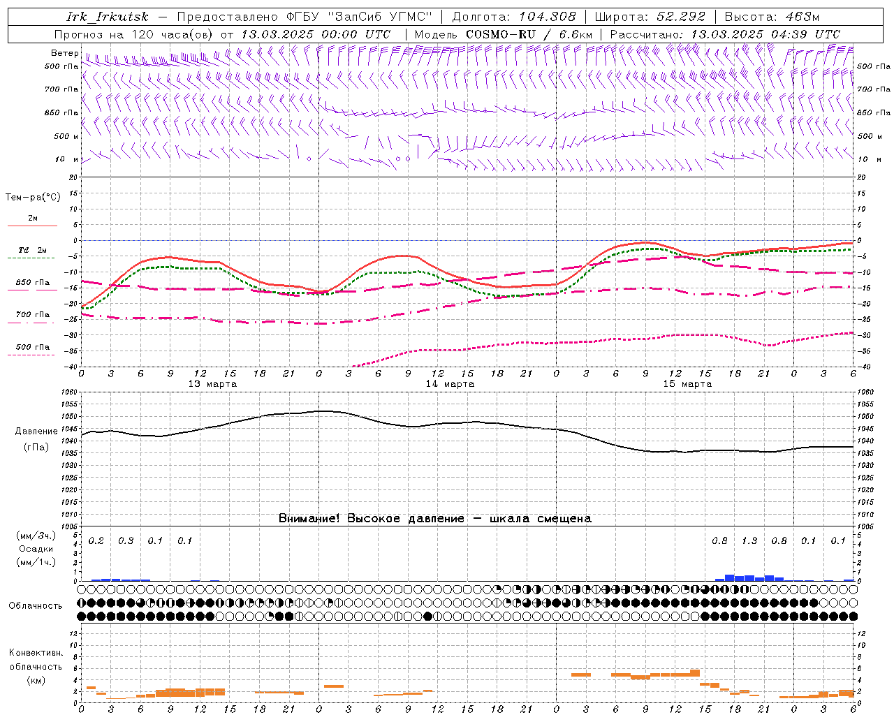Screen dimensions: 894x715
Task: Click the Облачность row label
Action: click(x=36, y=606)
